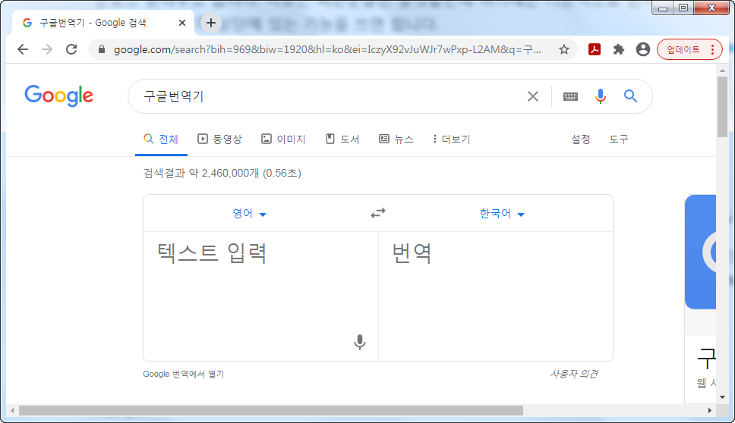735x423 pixels.
Task: Bookmark this page with the star
Action: pos(564,49)
